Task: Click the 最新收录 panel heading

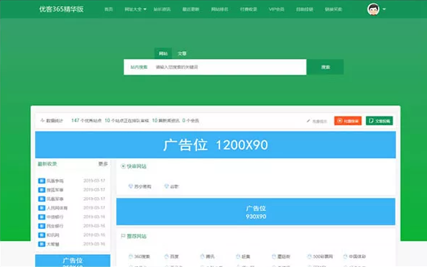Action: [x=47, y=164]
